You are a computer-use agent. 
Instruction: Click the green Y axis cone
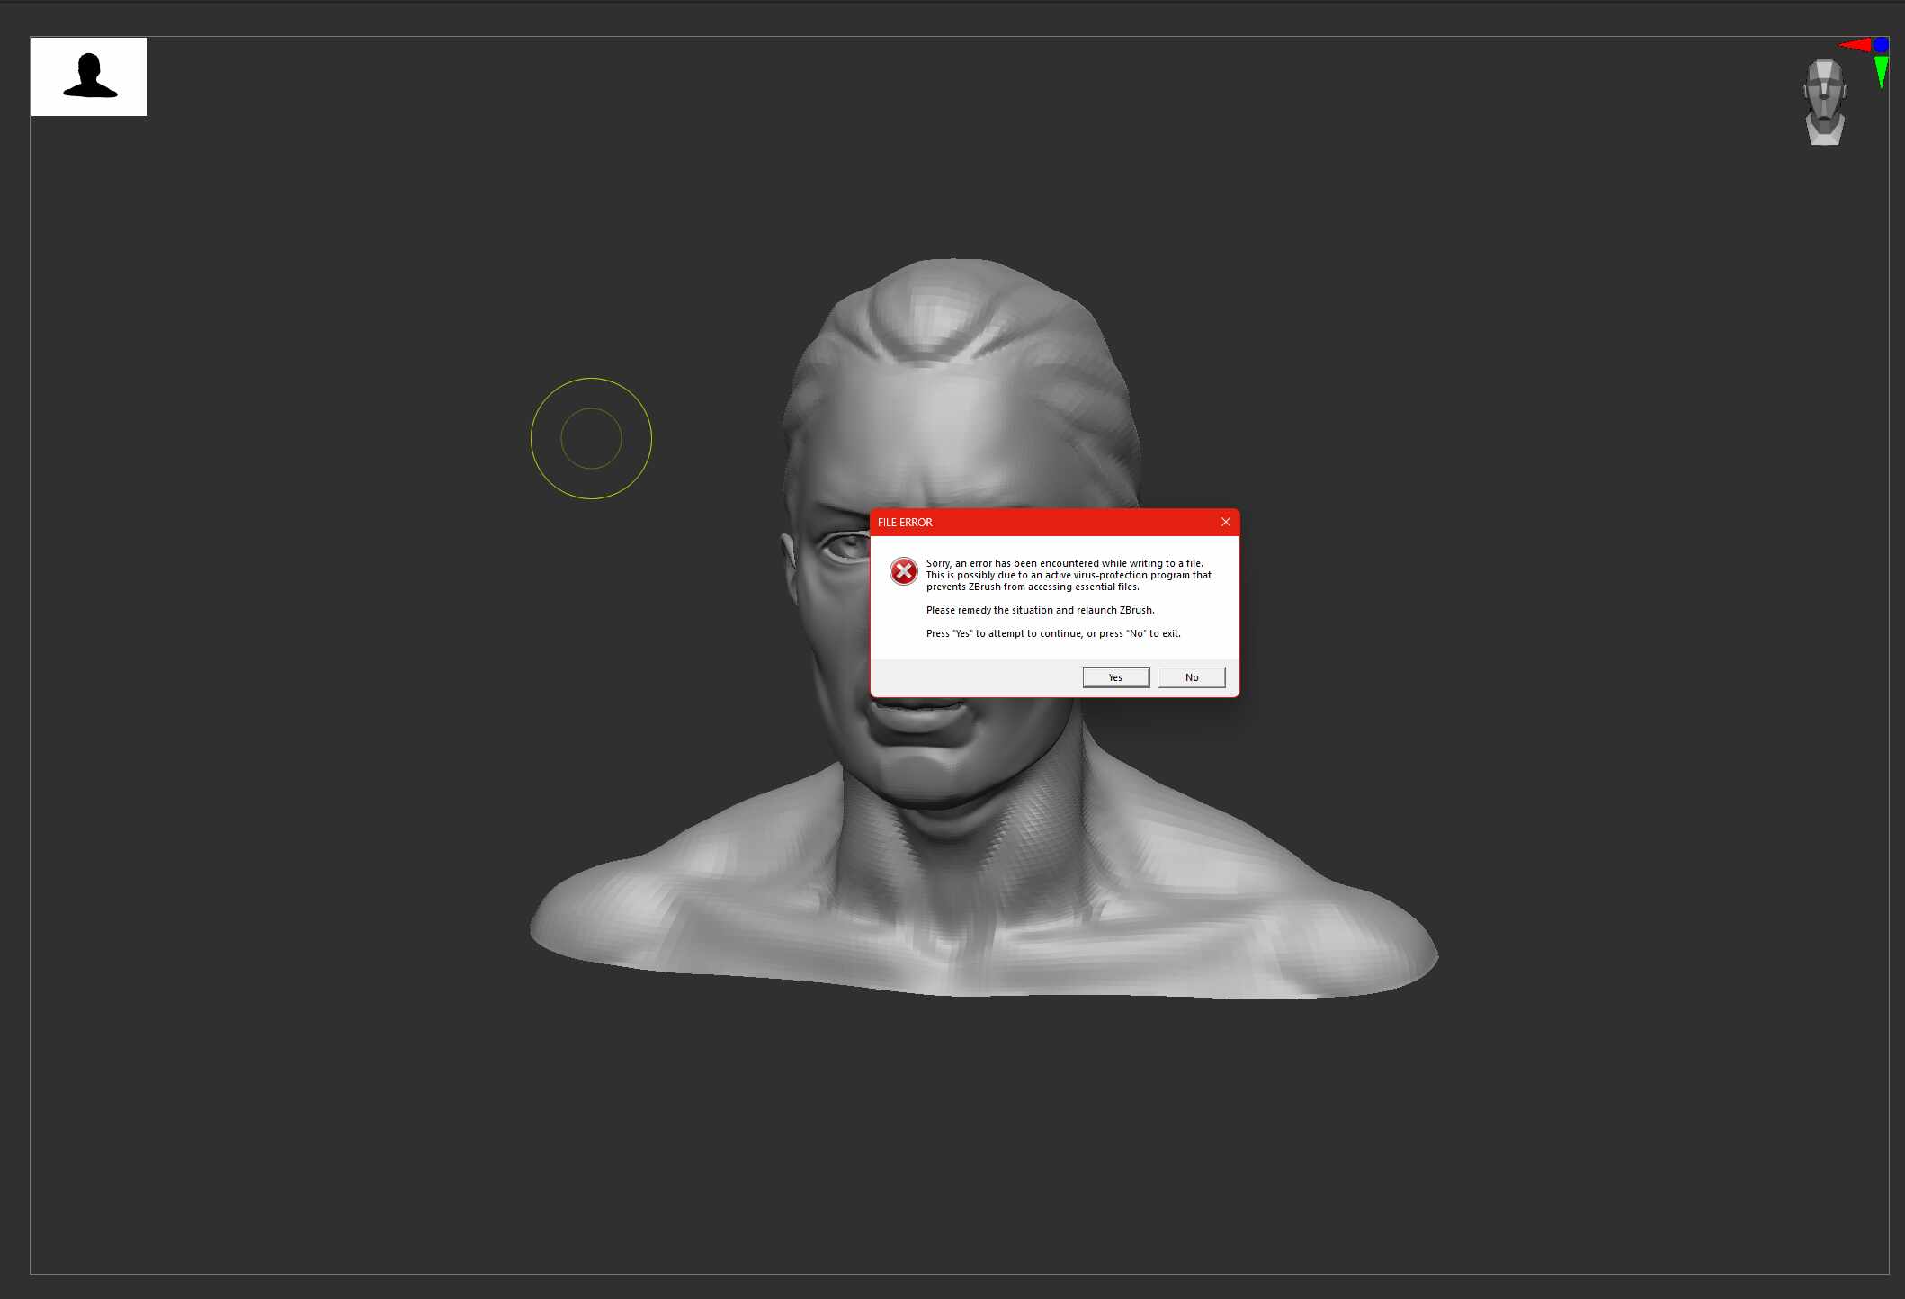[x=1881, y=72]
